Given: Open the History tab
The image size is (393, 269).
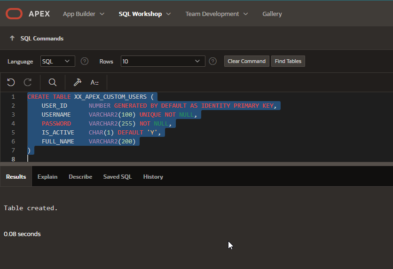Looking at the screenshot, I should tap(153, 176).
